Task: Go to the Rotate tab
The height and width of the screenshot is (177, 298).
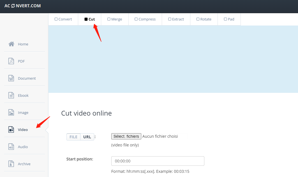Action: pyautogui.click(x=204, y=19)
